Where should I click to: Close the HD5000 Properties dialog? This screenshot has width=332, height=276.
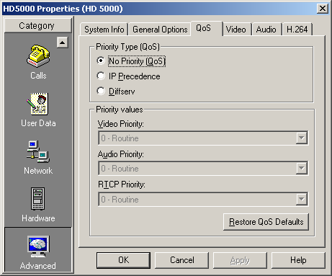pos(323,9)
